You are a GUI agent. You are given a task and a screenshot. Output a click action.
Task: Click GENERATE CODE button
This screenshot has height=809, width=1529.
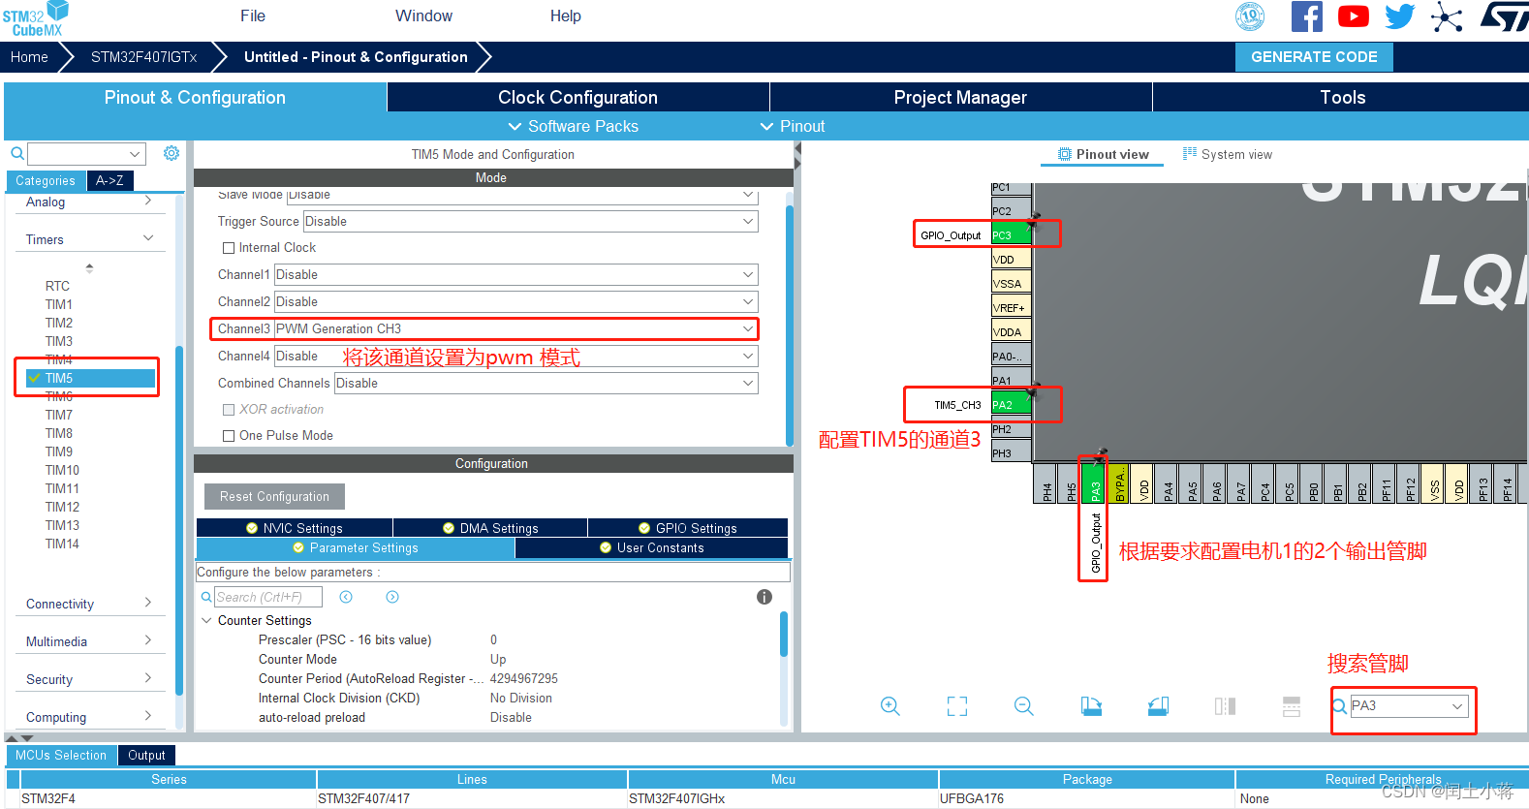click(1314, 57)
